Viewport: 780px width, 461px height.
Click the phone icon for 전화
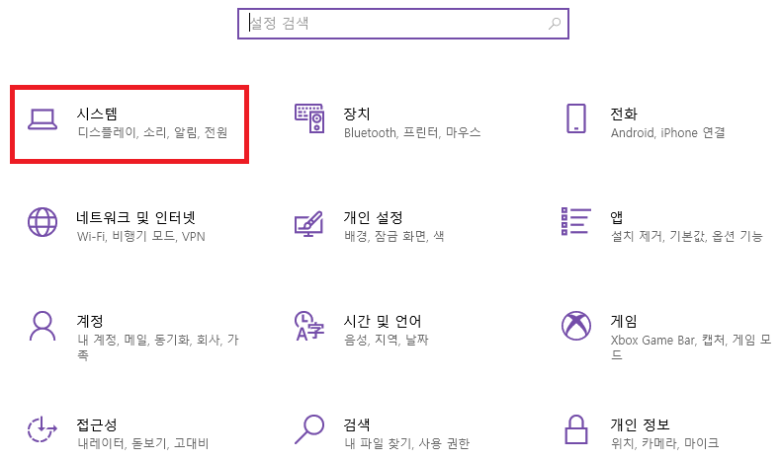click(576, 118)
